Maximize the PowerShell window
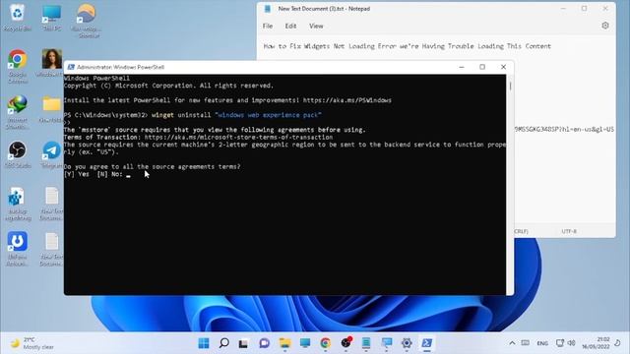630x354 pixels. [x=482, y=67]
